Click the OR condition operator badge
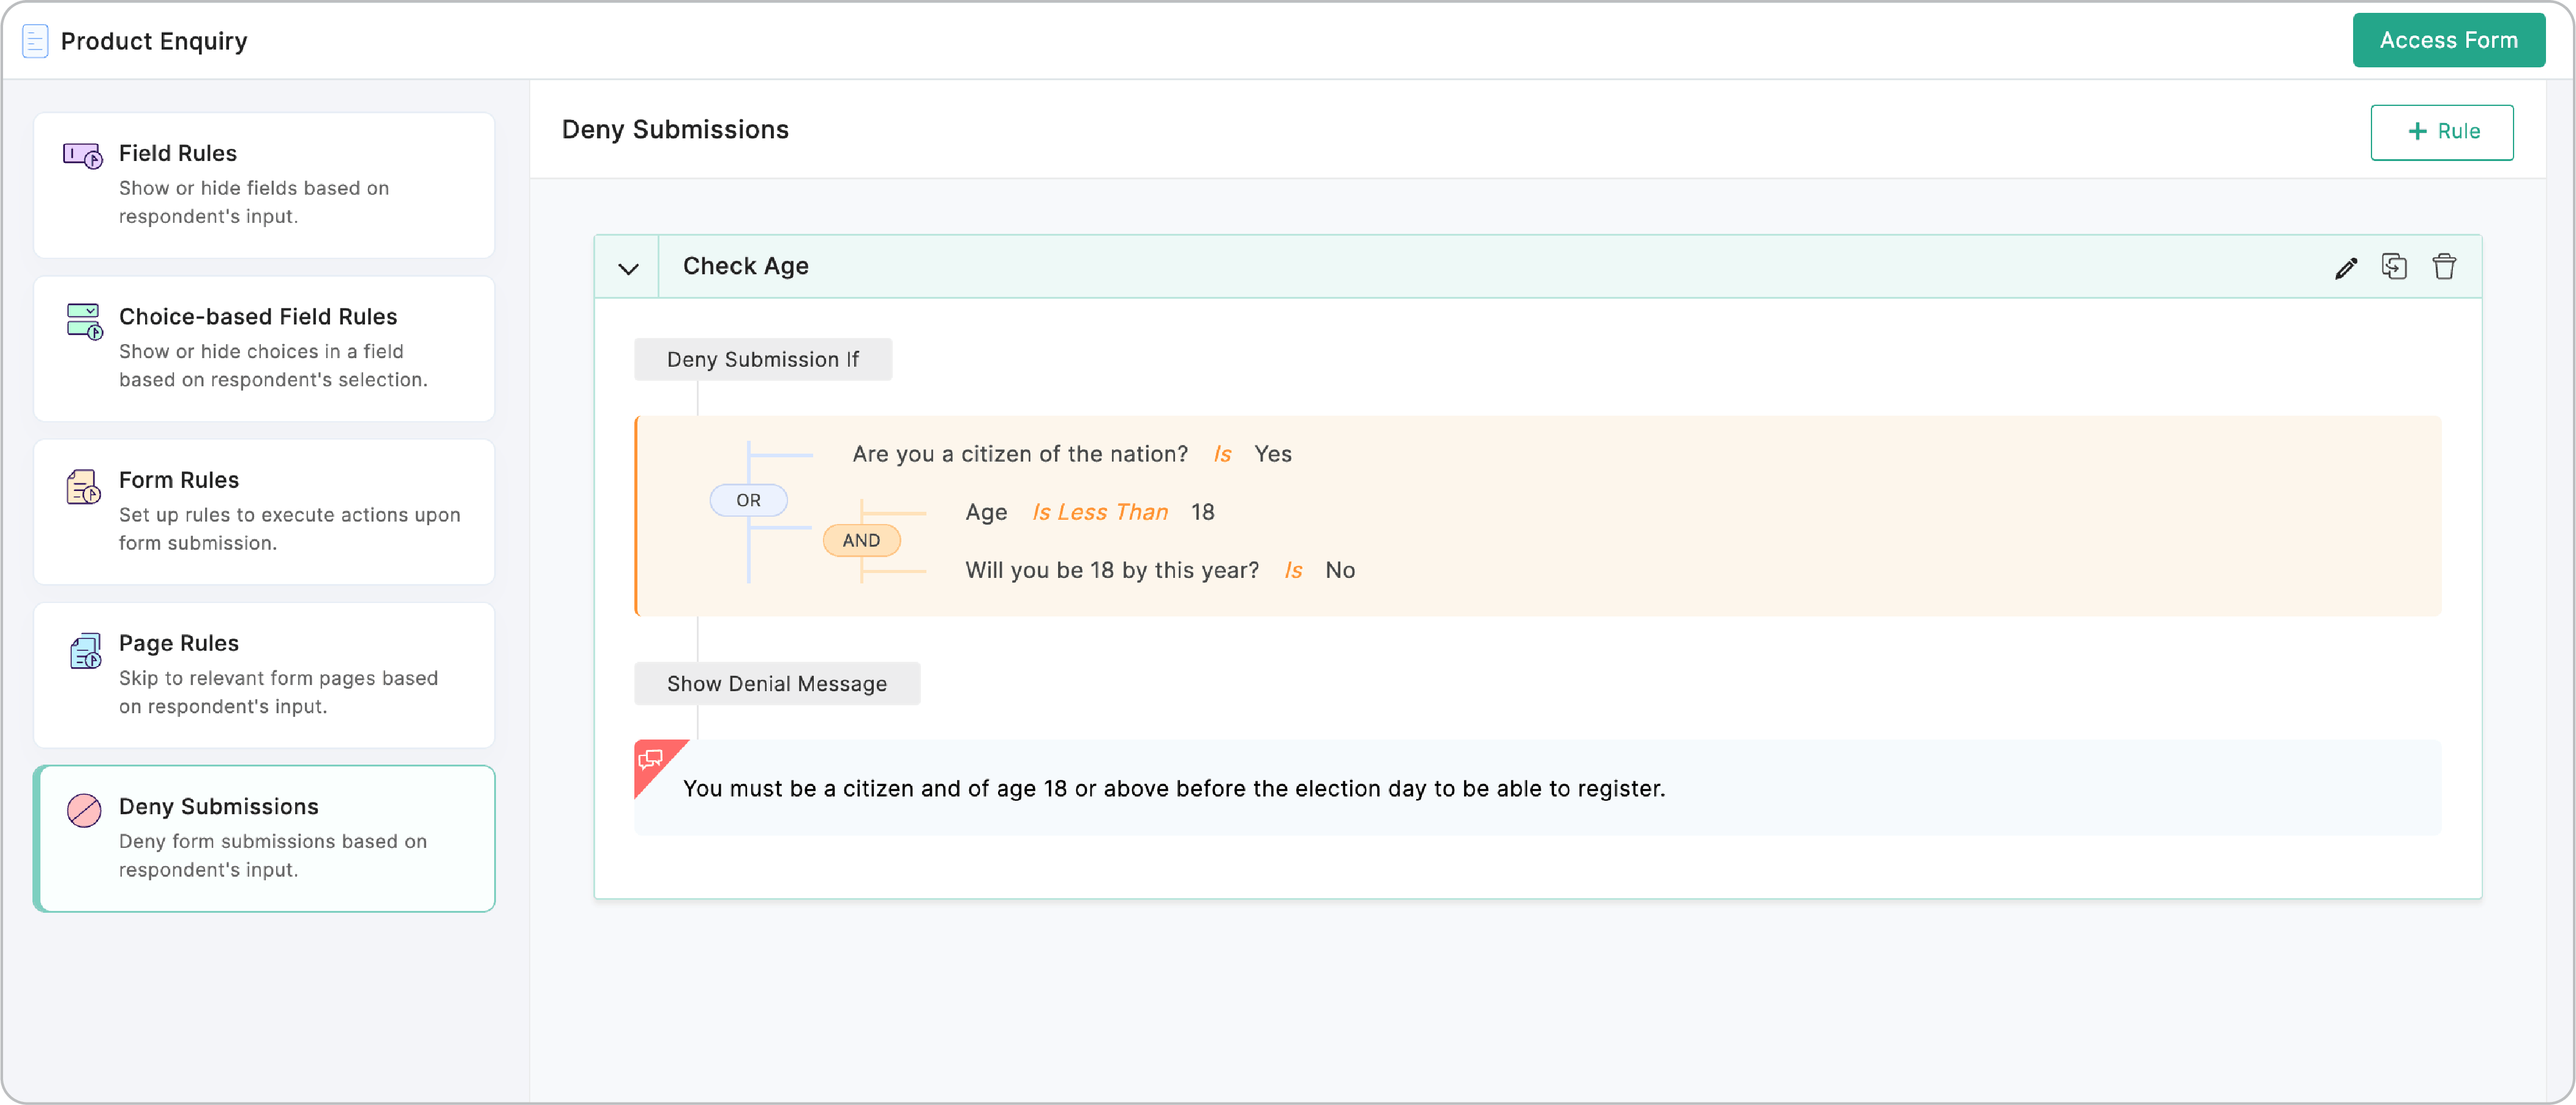 (748, 500)
